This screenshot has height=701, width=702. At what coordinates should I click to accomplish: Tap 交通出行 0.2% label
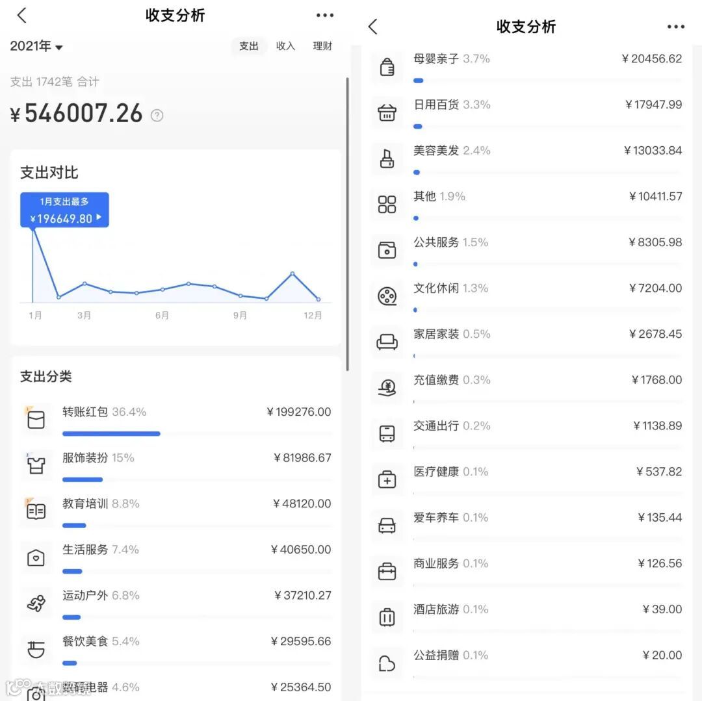[451, 426]
